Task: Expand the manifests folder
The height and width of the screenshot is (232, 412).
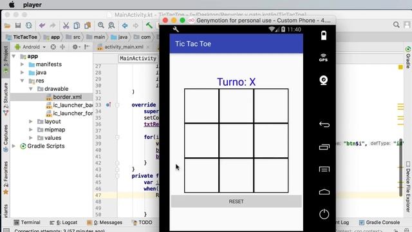Action: 23,64
